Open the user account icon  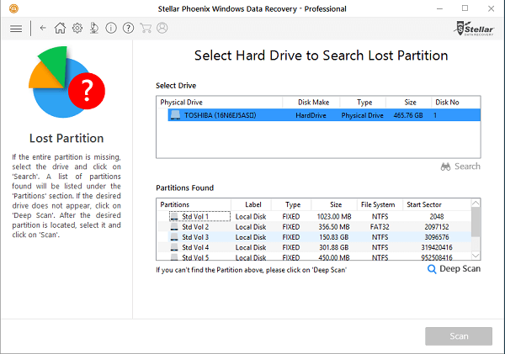[x=162, y=28]
